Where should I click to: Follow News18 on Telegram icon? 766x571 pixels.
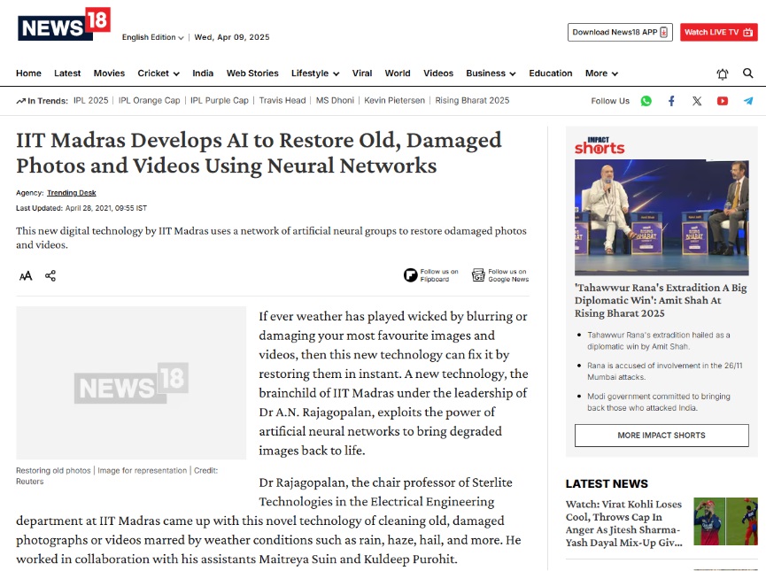click(748, 101)
